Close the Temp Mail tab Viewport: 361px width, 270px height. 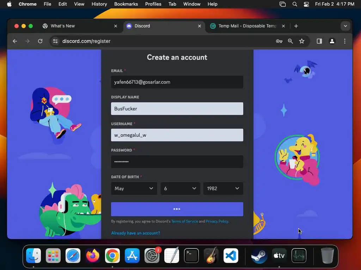click(283, 26)
